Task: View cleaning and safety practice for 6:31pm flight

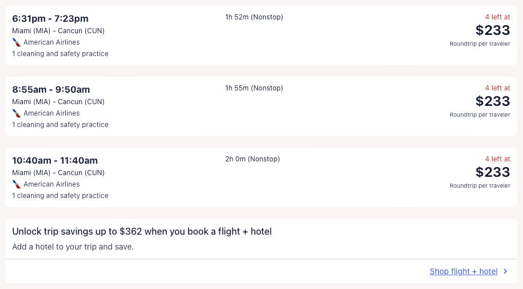Action: point(60,54)
